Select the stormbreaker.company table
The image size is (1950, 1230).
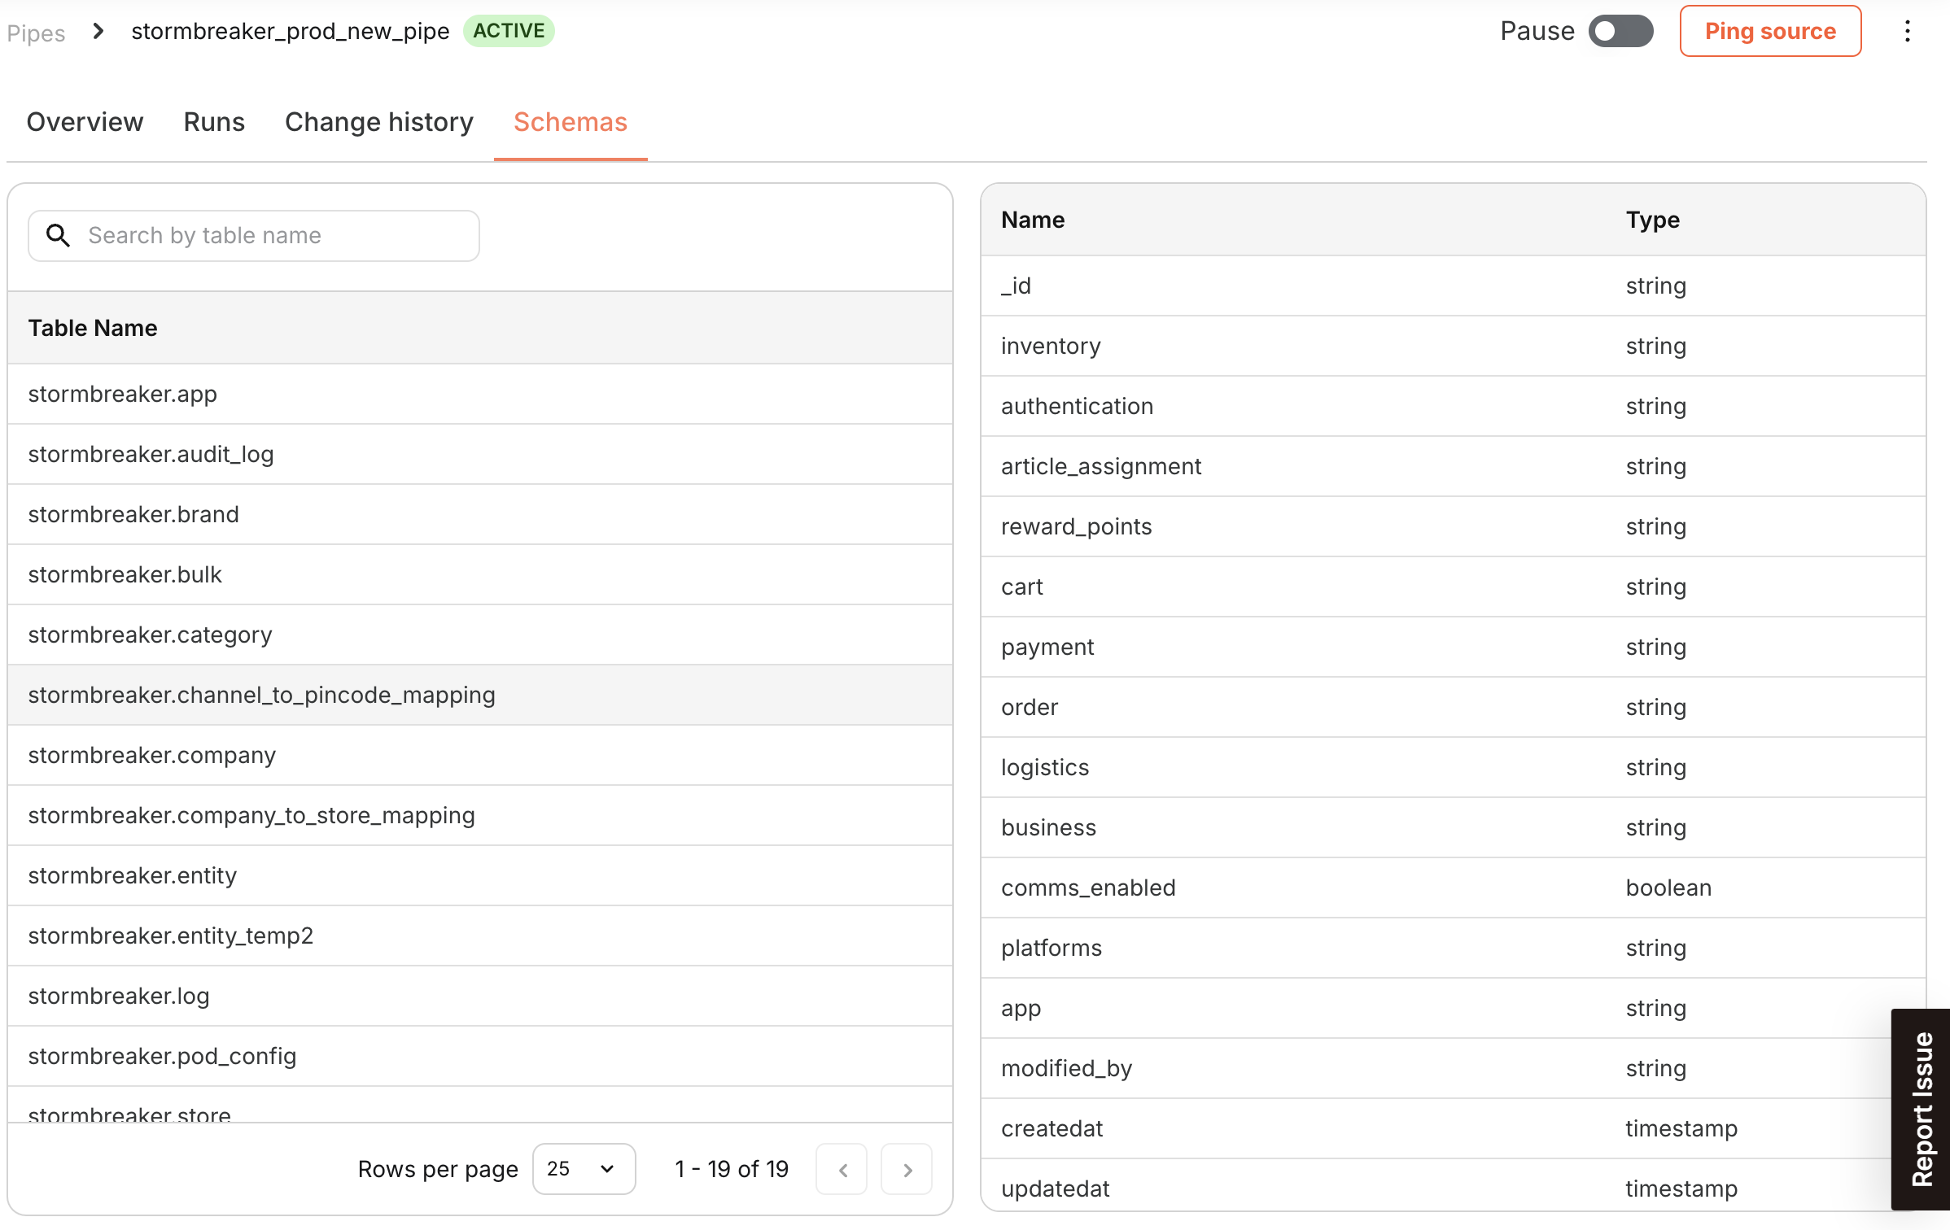(480, 755)
